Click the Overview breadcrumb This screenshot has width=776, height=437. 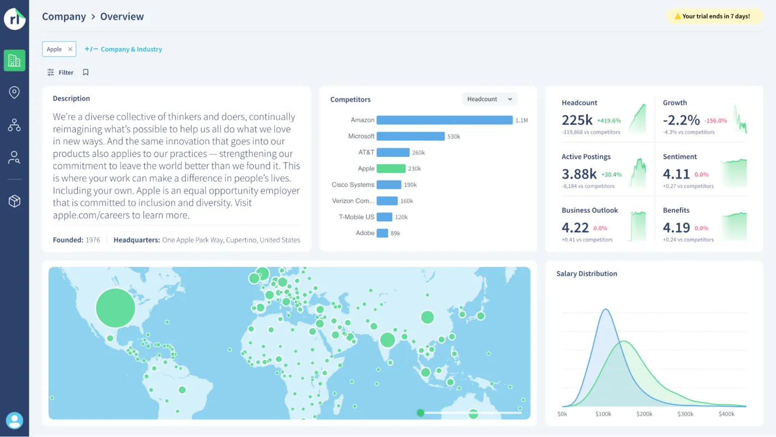122,17
